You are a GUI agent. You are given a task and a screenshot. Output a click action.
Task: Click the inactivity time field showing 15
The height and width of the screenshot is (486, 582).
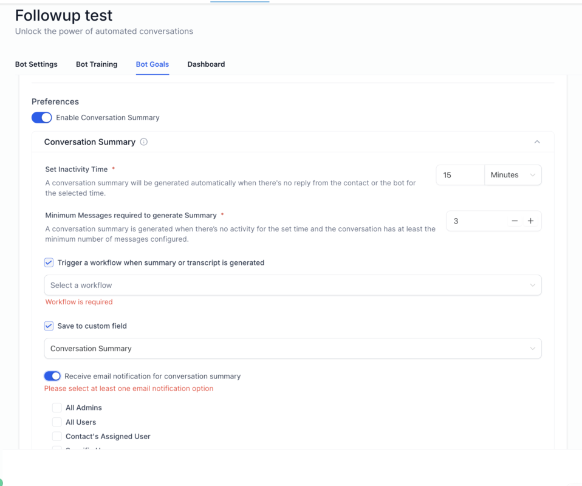pyautogui.click(x=460, y=175)
